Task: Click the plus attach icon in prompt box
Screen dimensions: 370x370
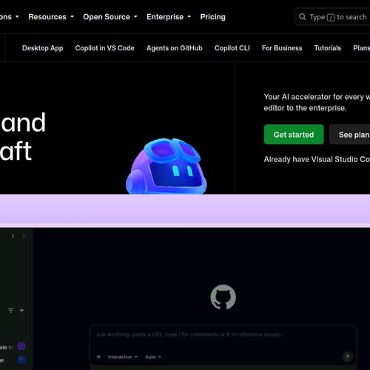Action: click(98, 357)
